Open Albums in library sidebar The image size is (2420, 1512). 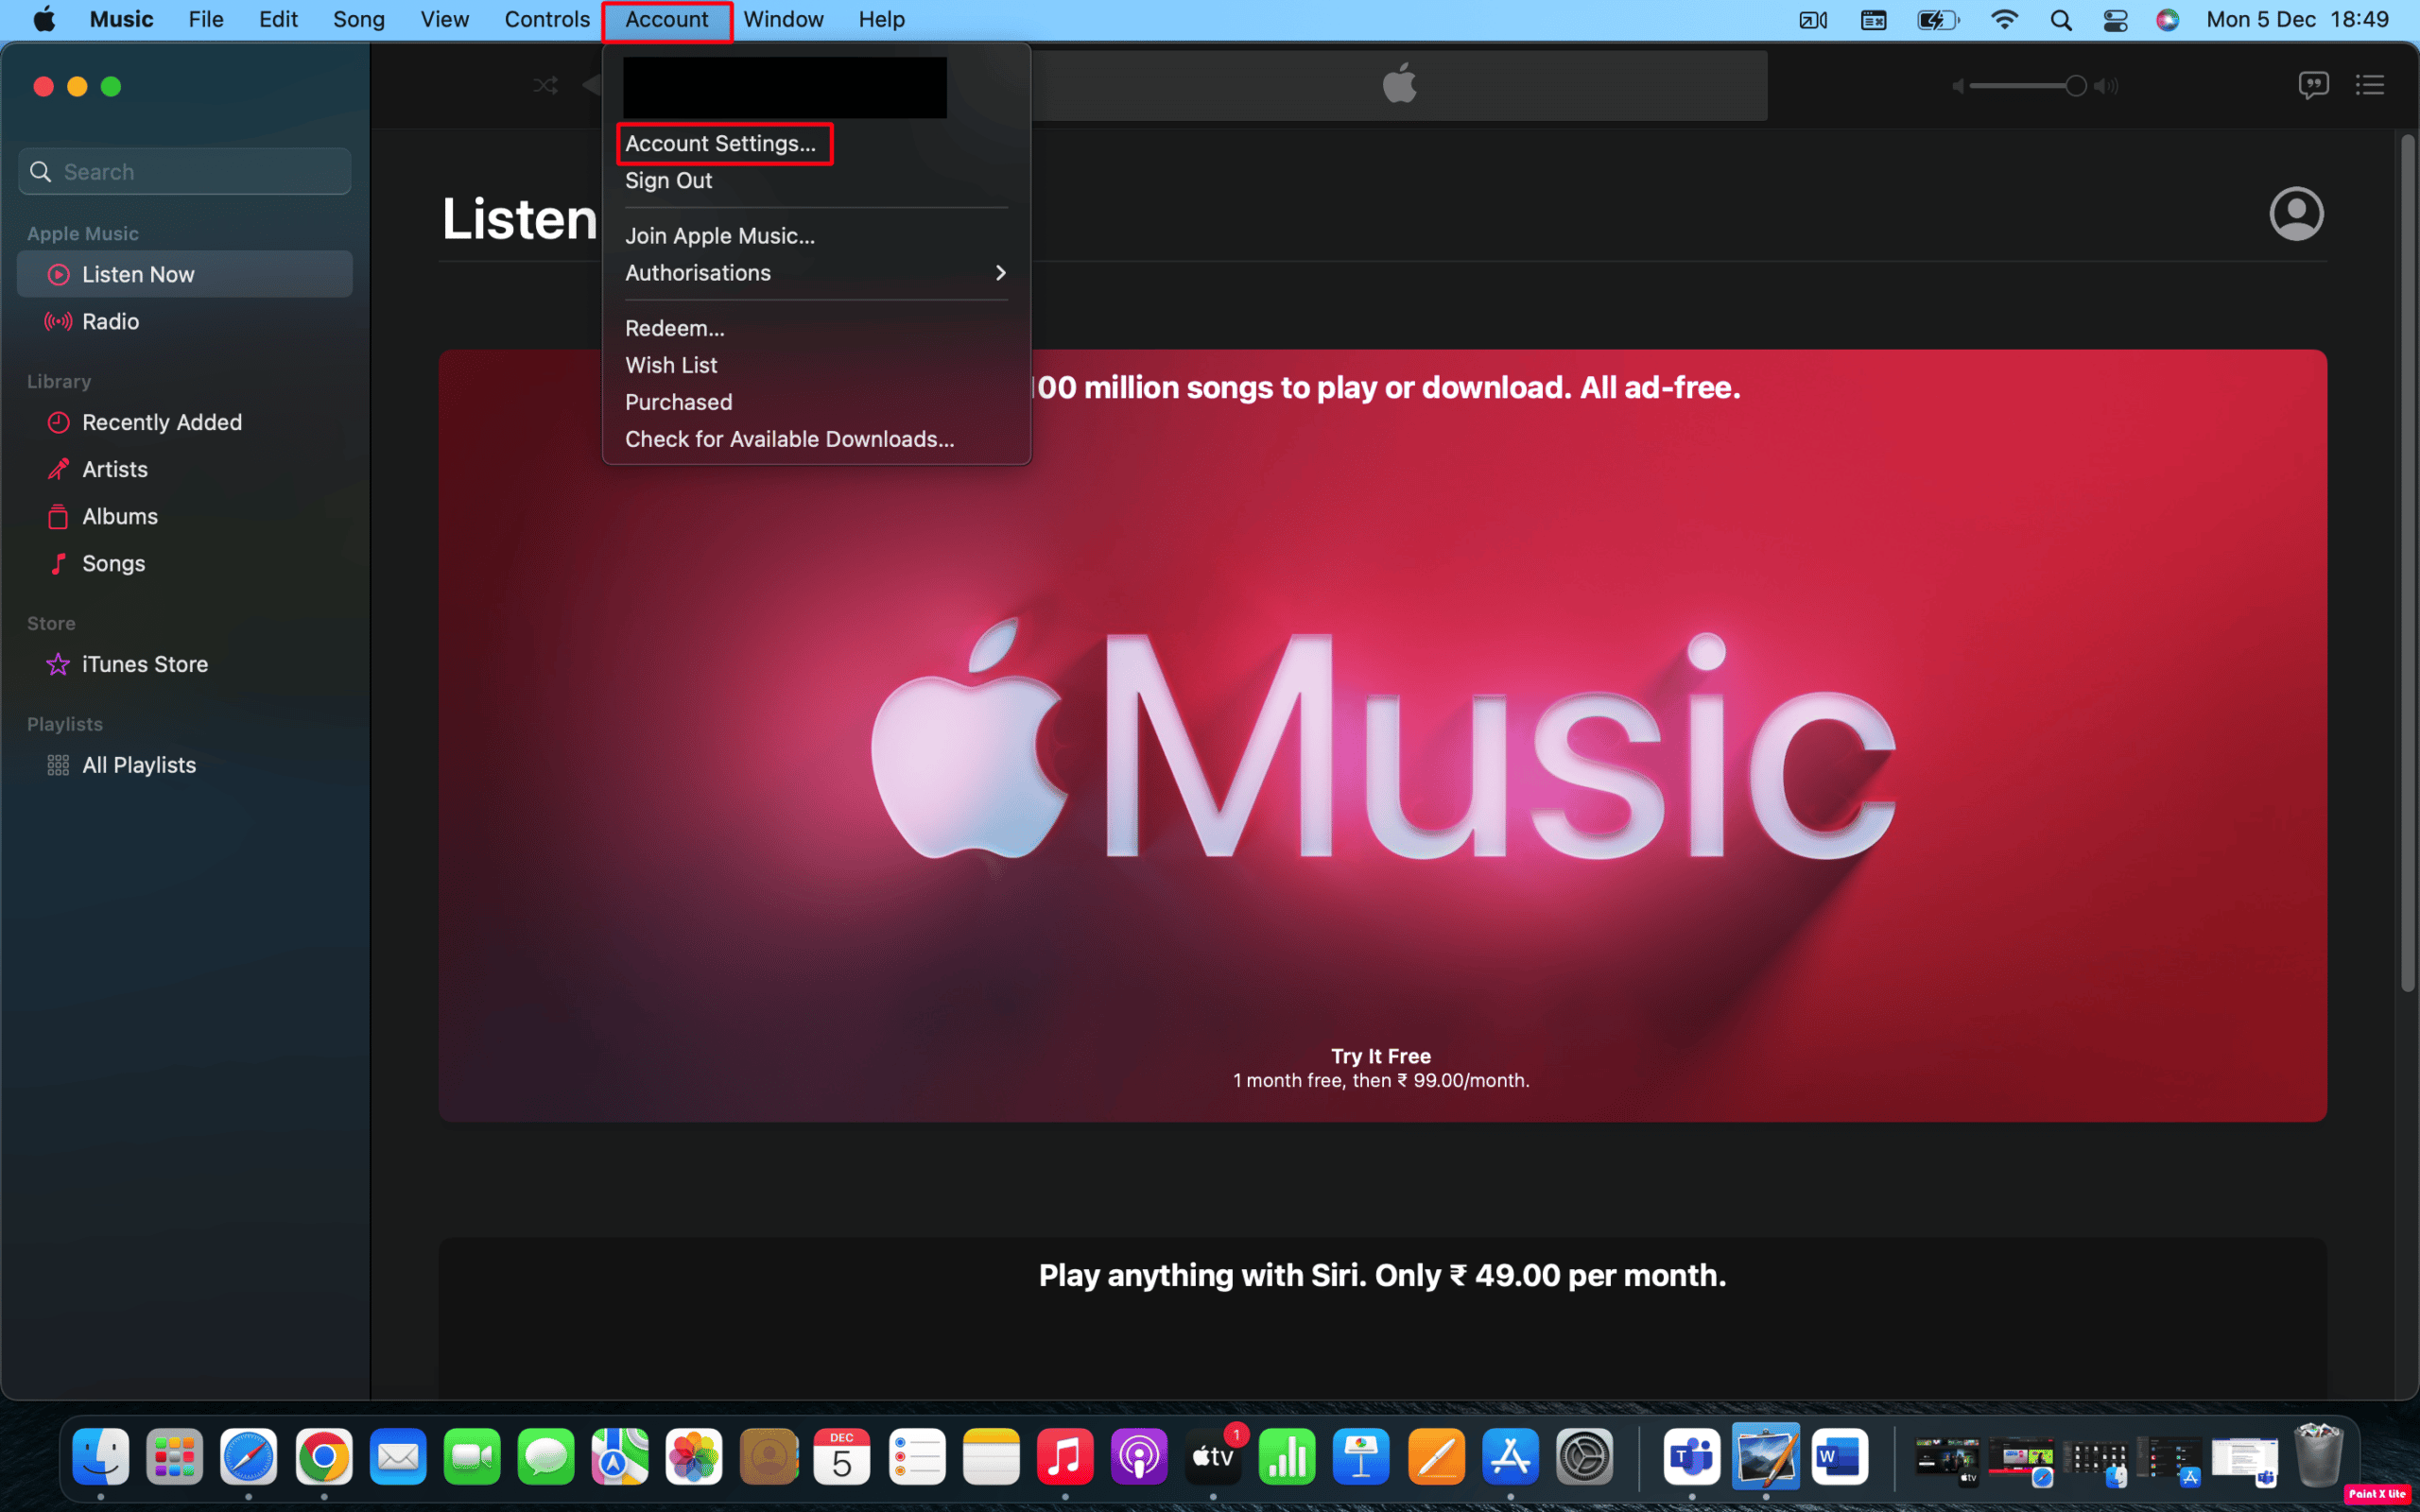click(x=122, y=516)
